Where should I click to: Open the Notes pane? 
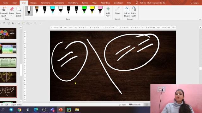tap(123, 105)
